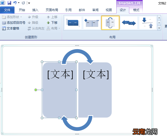
Task: Click the SmartArt frame's top-left corner handle
Action: 2,46
